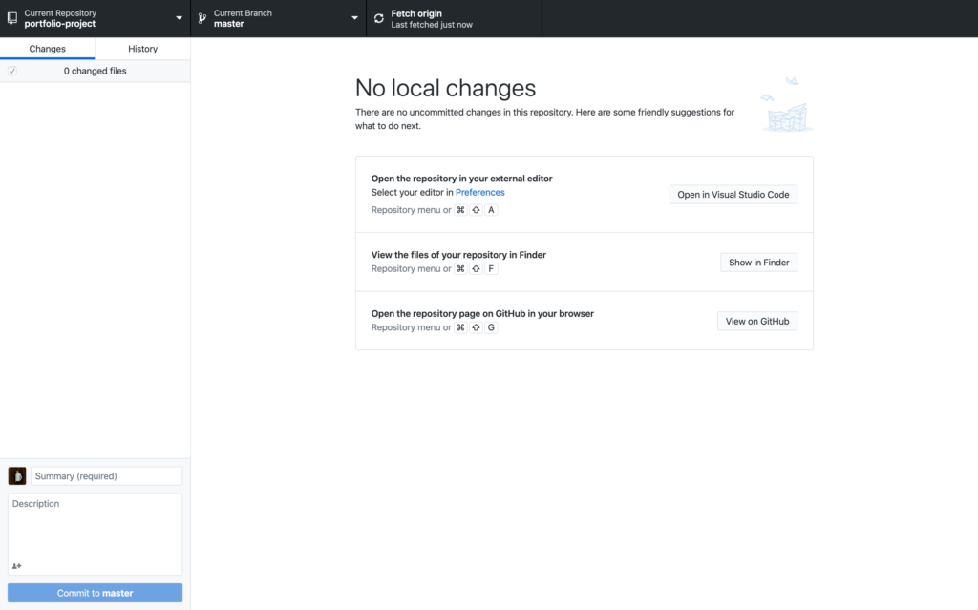The height and width of the screenshot is (610, 978).
Task: Click the '0 changed files' label
Action: coord(95,71)
